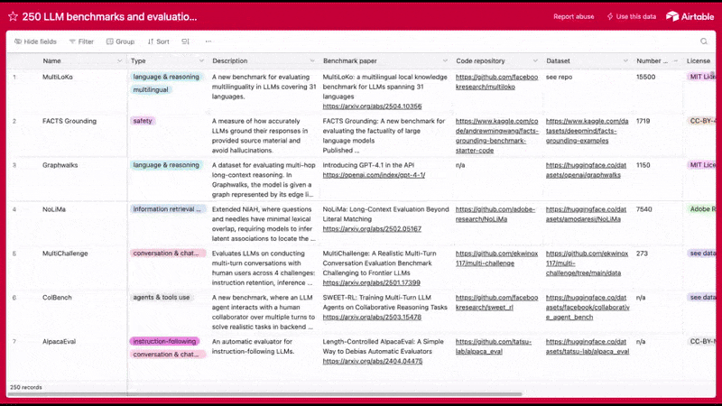Open collaborative_agent_bench dataset link

pyautogui.click(x=588, y=308)
